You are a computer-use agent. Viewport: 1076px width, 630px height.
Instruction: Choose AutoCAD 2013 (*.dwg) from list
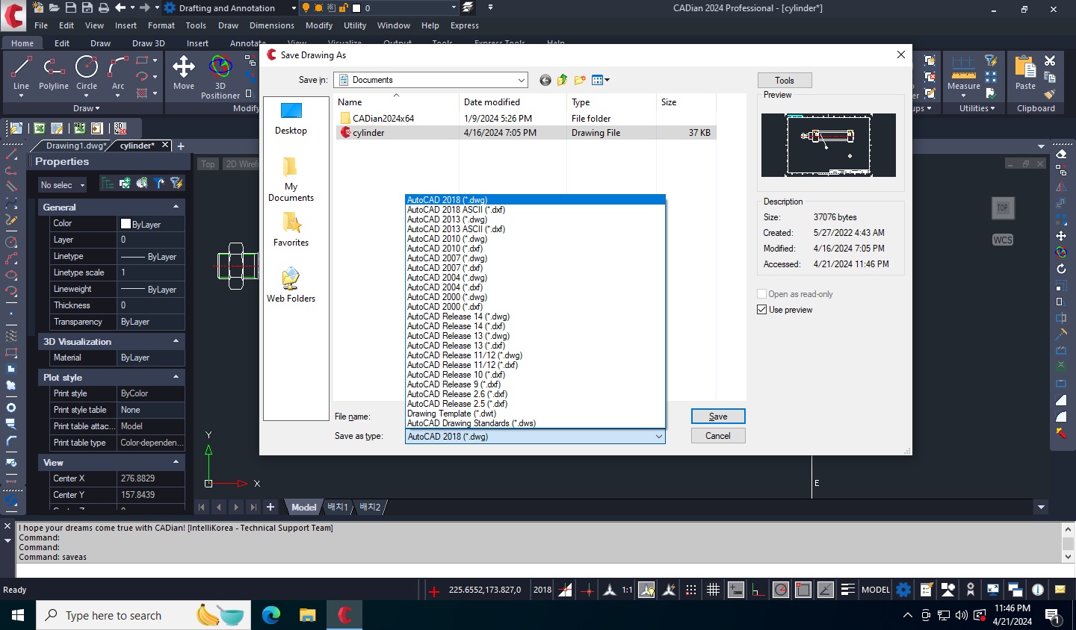click(x=447, y=219)
